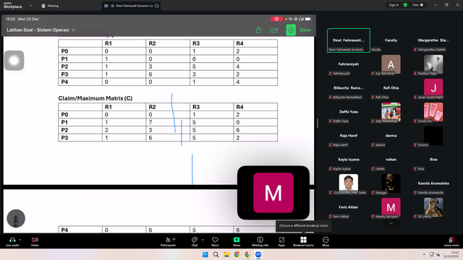The image size is (463, 260).
Task: Select Zaky Muhamad's basketball photo tile
Action: (x=391, y=112)
